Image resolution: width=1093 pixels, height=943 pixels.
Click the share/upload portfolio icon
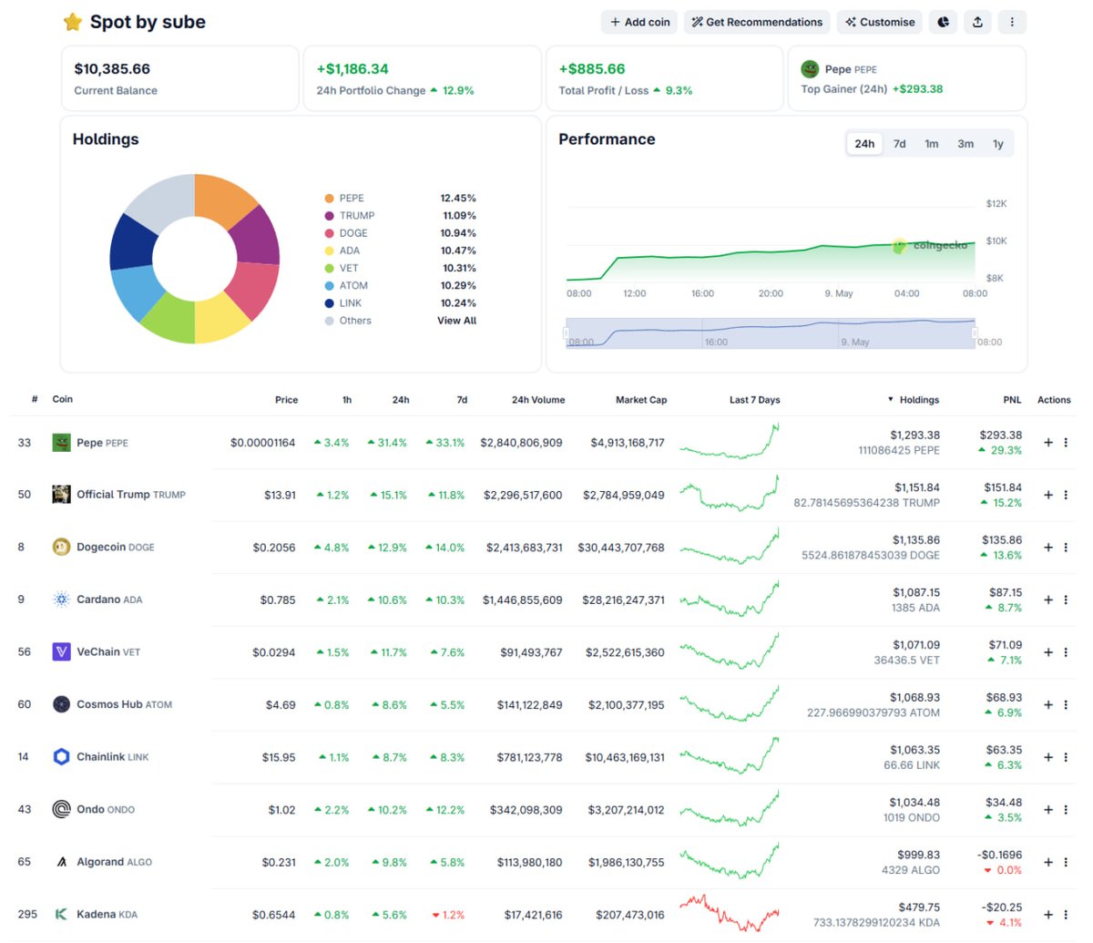(977, 22)
